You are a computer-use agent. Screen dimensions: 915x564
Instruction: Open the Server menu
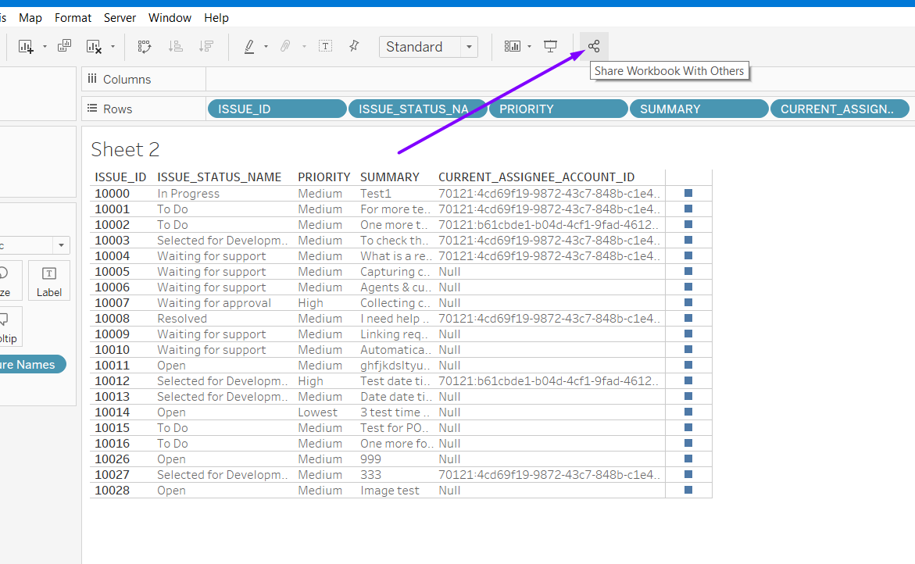click(x=120, y=17)
